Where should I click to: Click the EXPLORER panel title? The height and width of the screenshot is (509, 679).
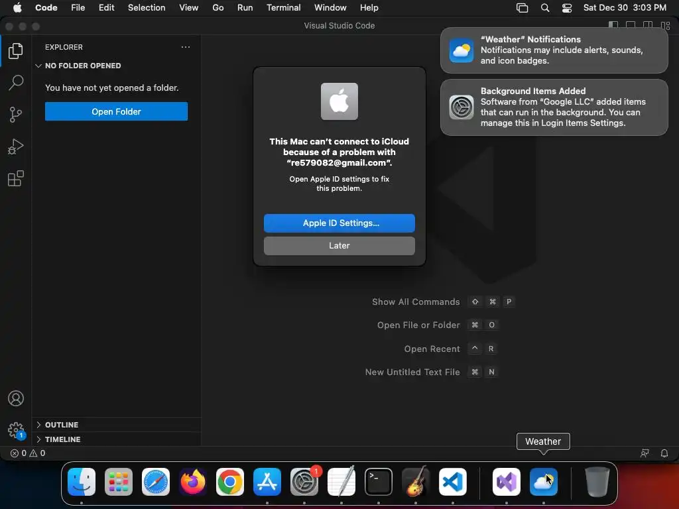pos(64,47)
